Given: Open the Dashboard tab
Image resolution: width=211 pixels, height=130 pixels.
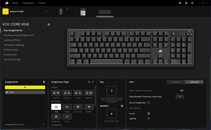Looking at the screenshot, I should 28,3.
